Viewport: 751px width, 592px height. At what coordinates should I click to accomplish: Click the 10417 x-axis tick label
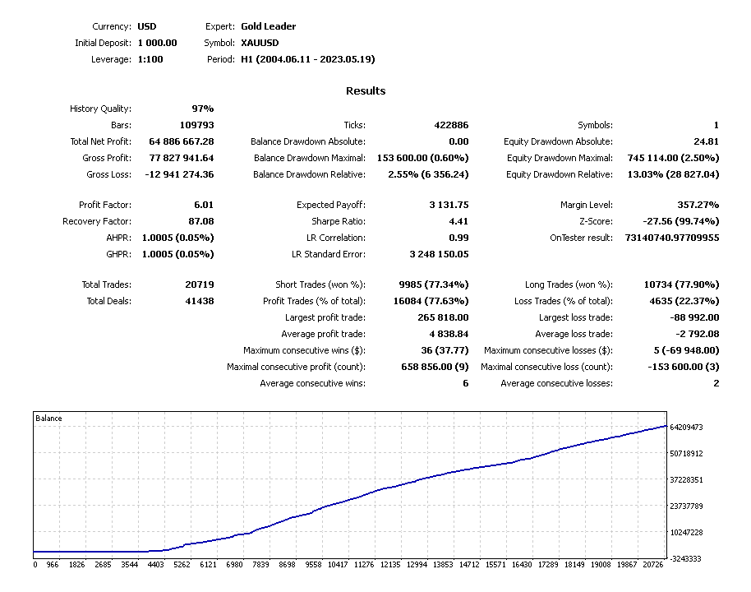pyautogui.click(x=337, y=565)
